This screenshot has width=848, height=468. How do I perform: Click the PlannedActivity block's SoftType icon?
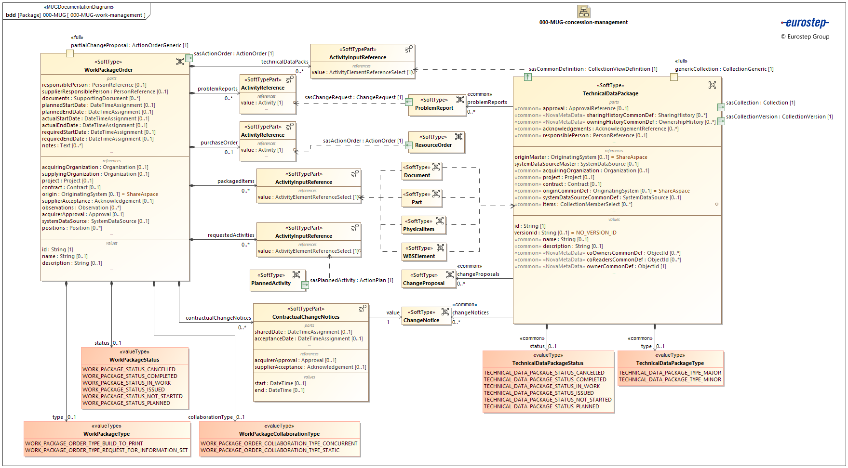pos(296,275)
